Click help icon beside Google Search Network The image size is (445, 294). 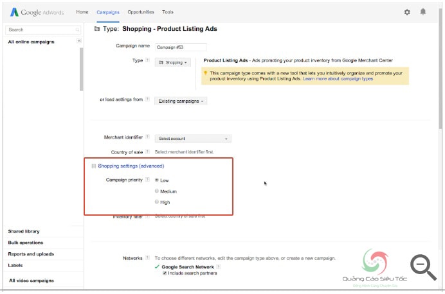tap(219, 266)
